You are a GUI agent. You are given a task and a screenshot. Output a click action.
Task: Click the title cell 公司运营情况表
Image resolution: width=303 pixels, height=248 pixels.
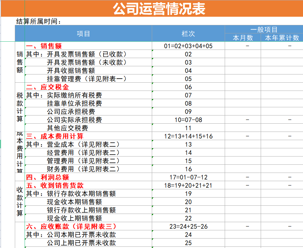click(x=158, y=8)
